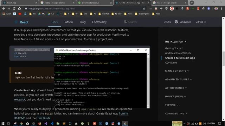Open the Chrome three-dot menu
Screen dimensions: 225x126
coord(221,8)
